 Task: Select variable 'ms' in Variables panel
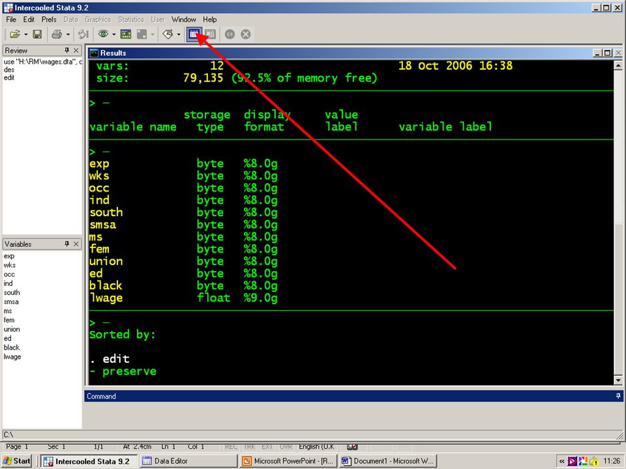click(x=8, y=311)
